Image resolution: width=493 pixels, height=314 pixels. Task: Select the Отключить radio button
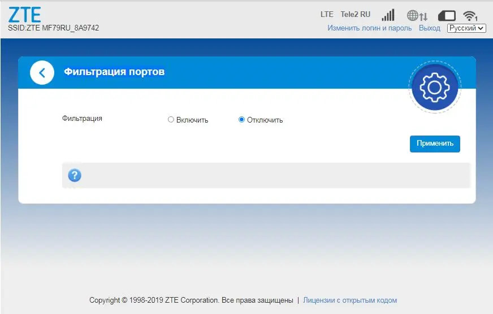241,120
